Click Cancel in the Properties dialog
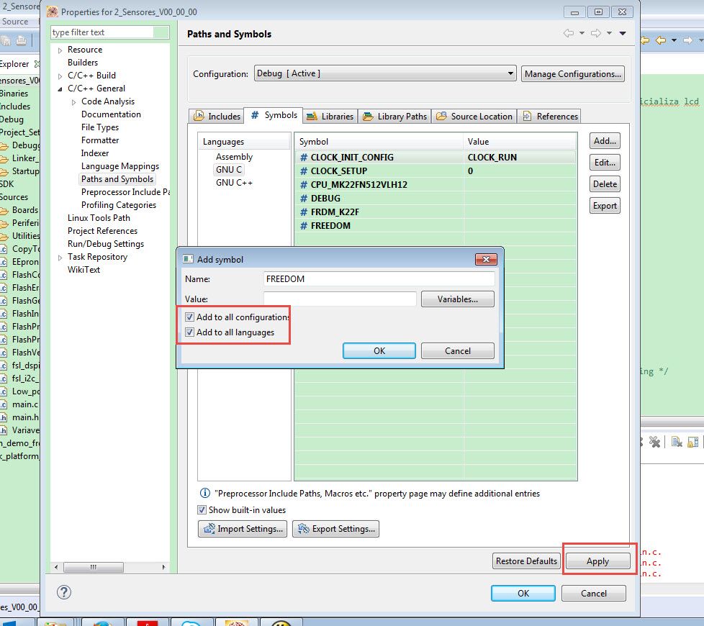This screenshot has height=626, width=704. [x=594, y=593]
